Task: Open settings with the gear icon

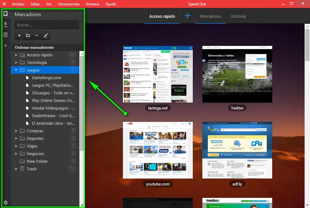Action: pyautogui.click(x=5, y=203)
